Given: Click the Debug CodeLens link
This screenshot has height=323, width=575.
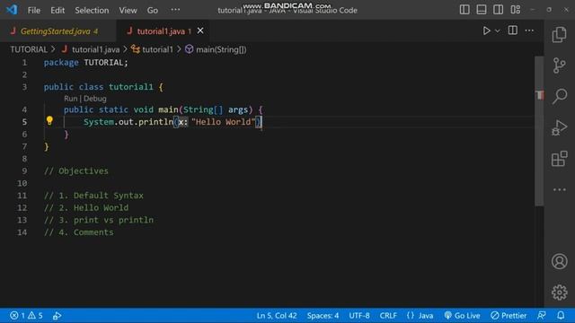Looking at the screenshot, I should (95, 99).
